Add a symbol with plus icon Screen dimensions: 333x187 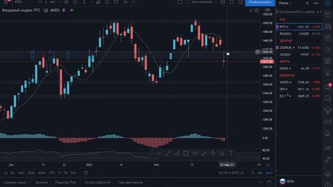coord(308,3)
